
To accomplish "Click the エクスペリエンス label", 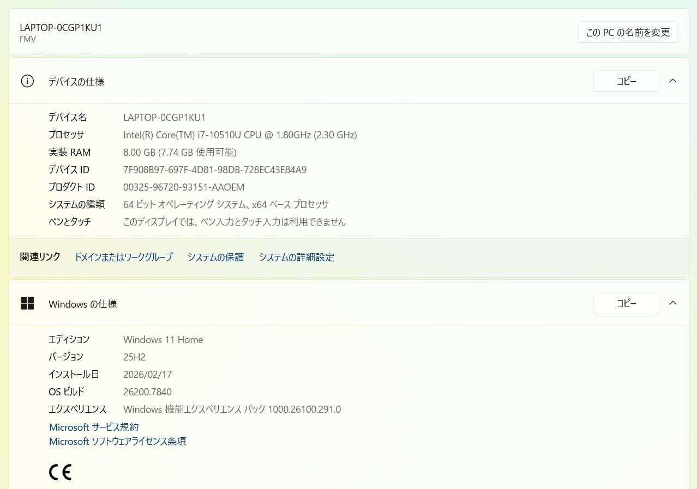I will pos(77,409).
